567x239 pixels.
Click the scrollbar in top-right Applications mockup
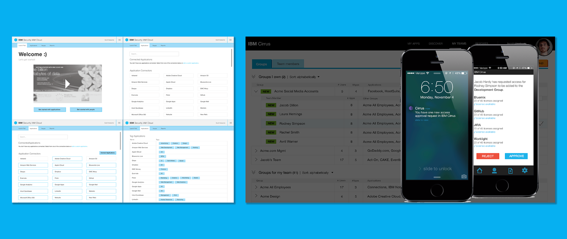(x=232, y=58)
